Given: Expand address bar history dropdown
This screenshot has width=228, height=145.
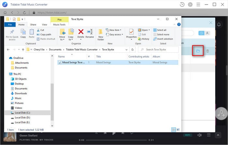Looking at the screenshot, I should (126, 50).
